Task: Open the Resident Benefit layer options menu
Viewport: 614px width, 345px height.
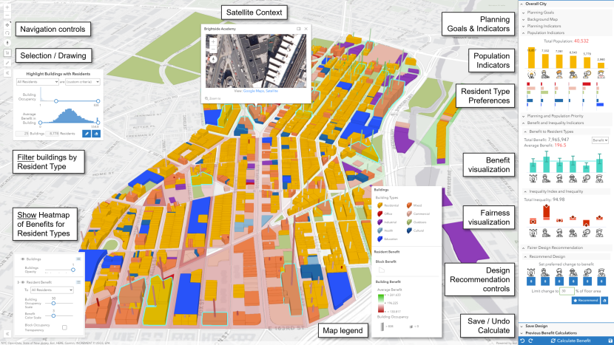Action: (x=78, y=282)
